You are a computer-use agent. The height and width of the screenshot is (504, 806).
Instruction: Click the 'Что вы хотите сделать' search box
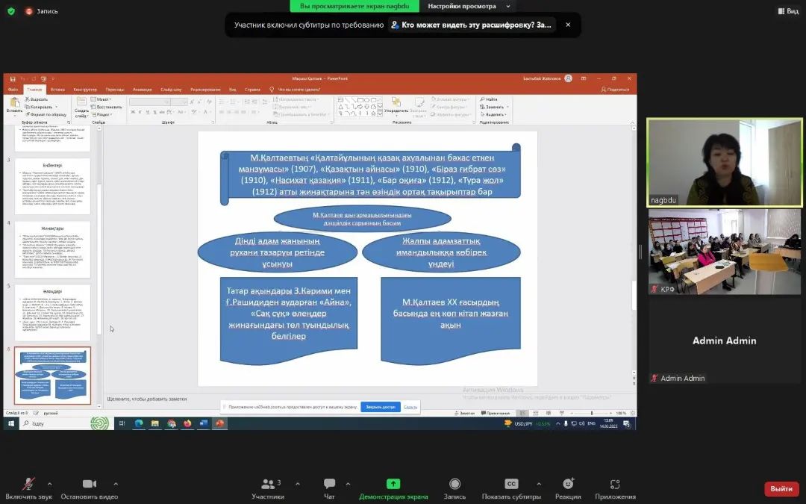click(x=295, y=90)
